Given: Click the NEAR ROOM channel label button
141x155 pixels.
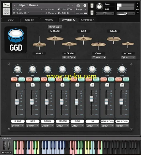Looking at the screenshot, I should [x=107, y=121].
